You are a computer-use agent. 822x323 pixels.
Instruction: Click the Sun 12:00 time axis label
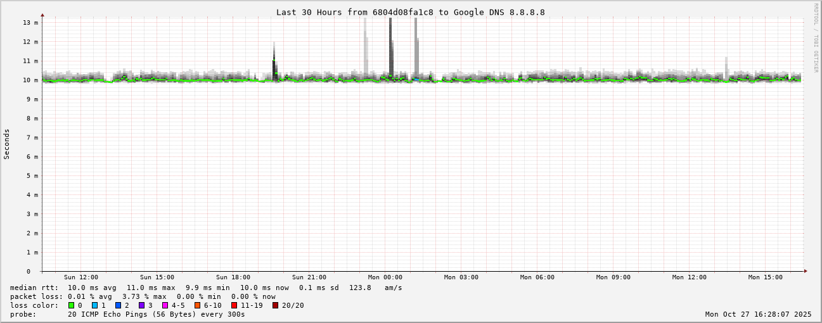tap(81, 277)
